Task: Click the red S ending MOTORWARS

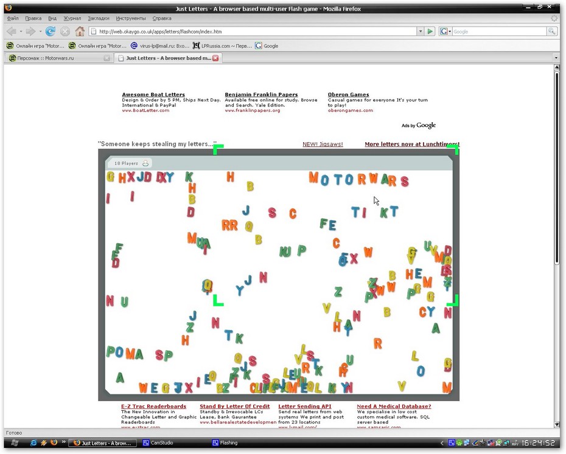Action: (x=404, y=181)
